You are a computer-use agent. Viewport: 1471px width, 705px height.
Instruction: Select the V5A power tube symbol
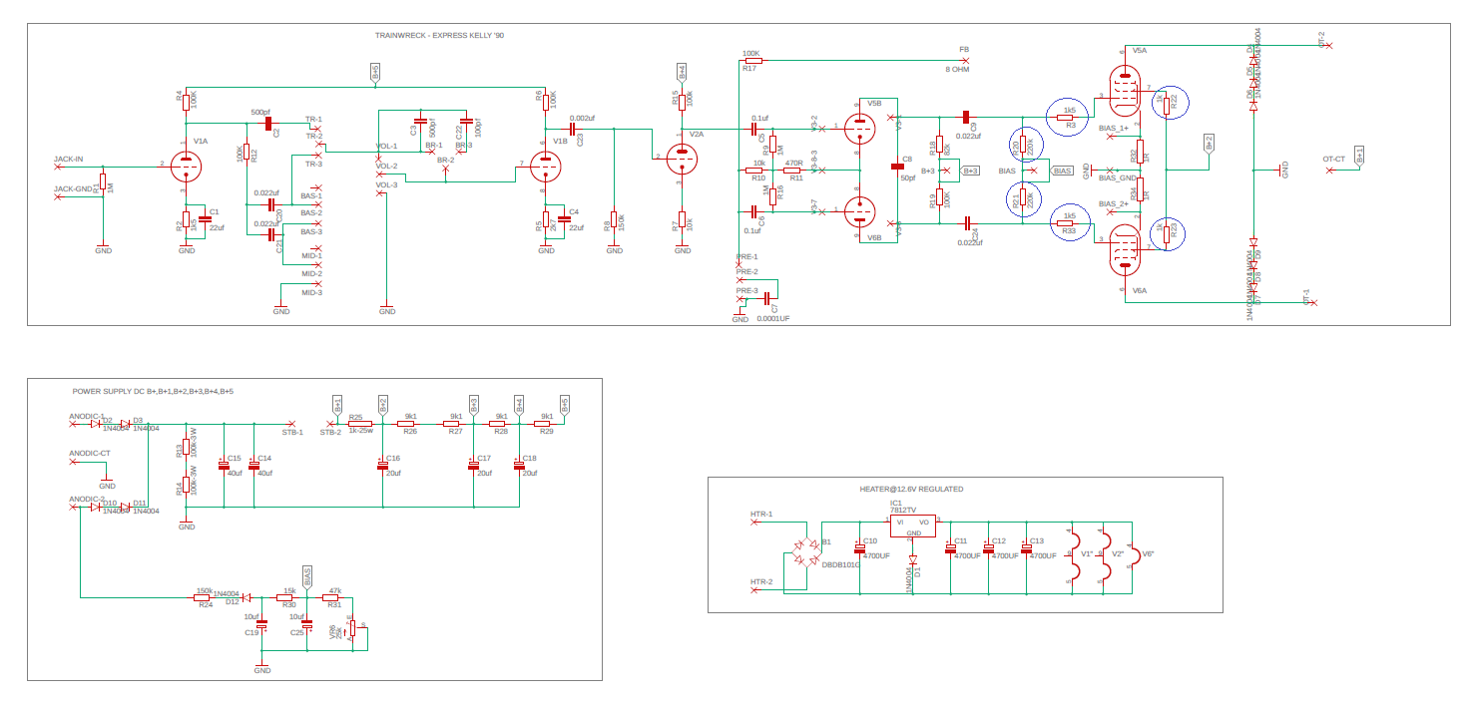[1125, 93]
